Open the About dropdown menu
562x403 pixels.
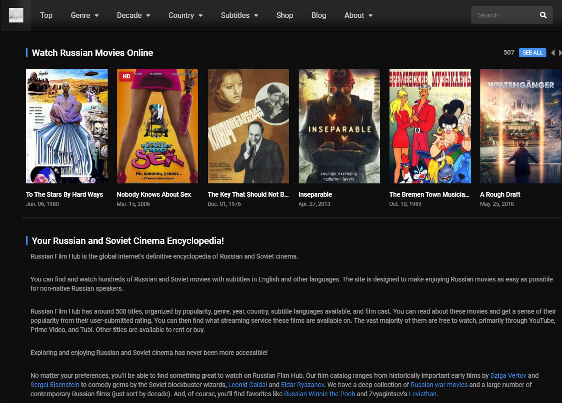click(x=358, y=15)
